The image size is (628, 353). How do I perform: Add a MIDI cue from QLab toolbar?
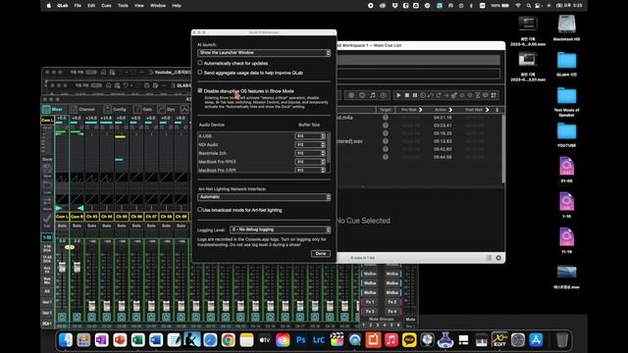click(362, 95)
